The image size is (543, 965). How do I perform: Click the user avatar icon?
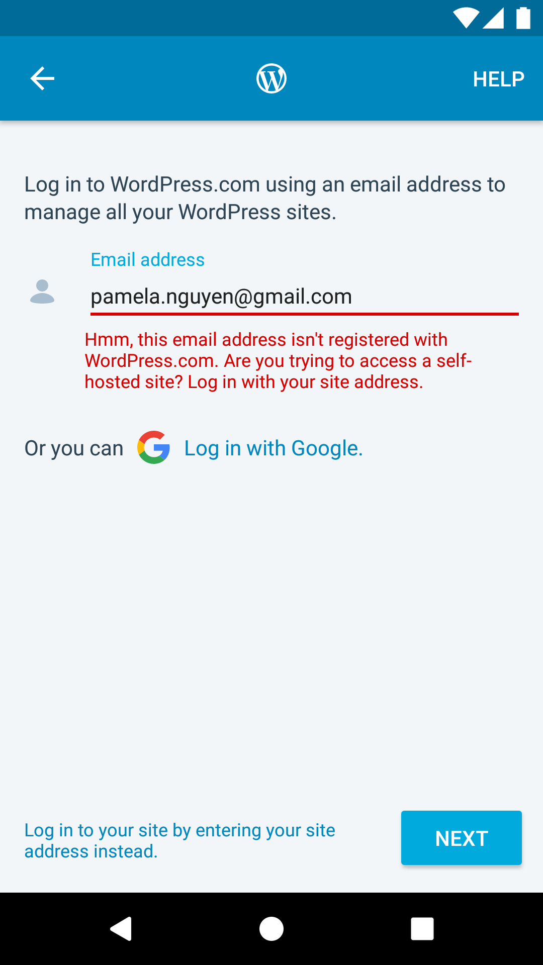click(x=42, y=292)
